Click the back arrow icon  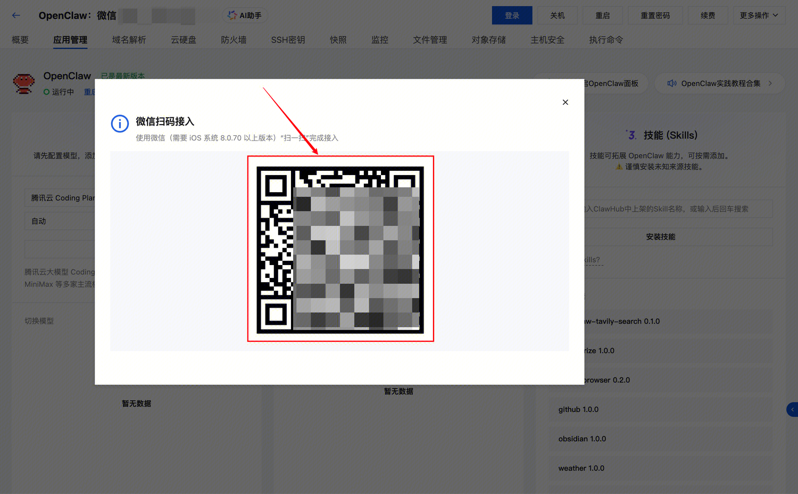pyautogui.click(x=15, y=15)
